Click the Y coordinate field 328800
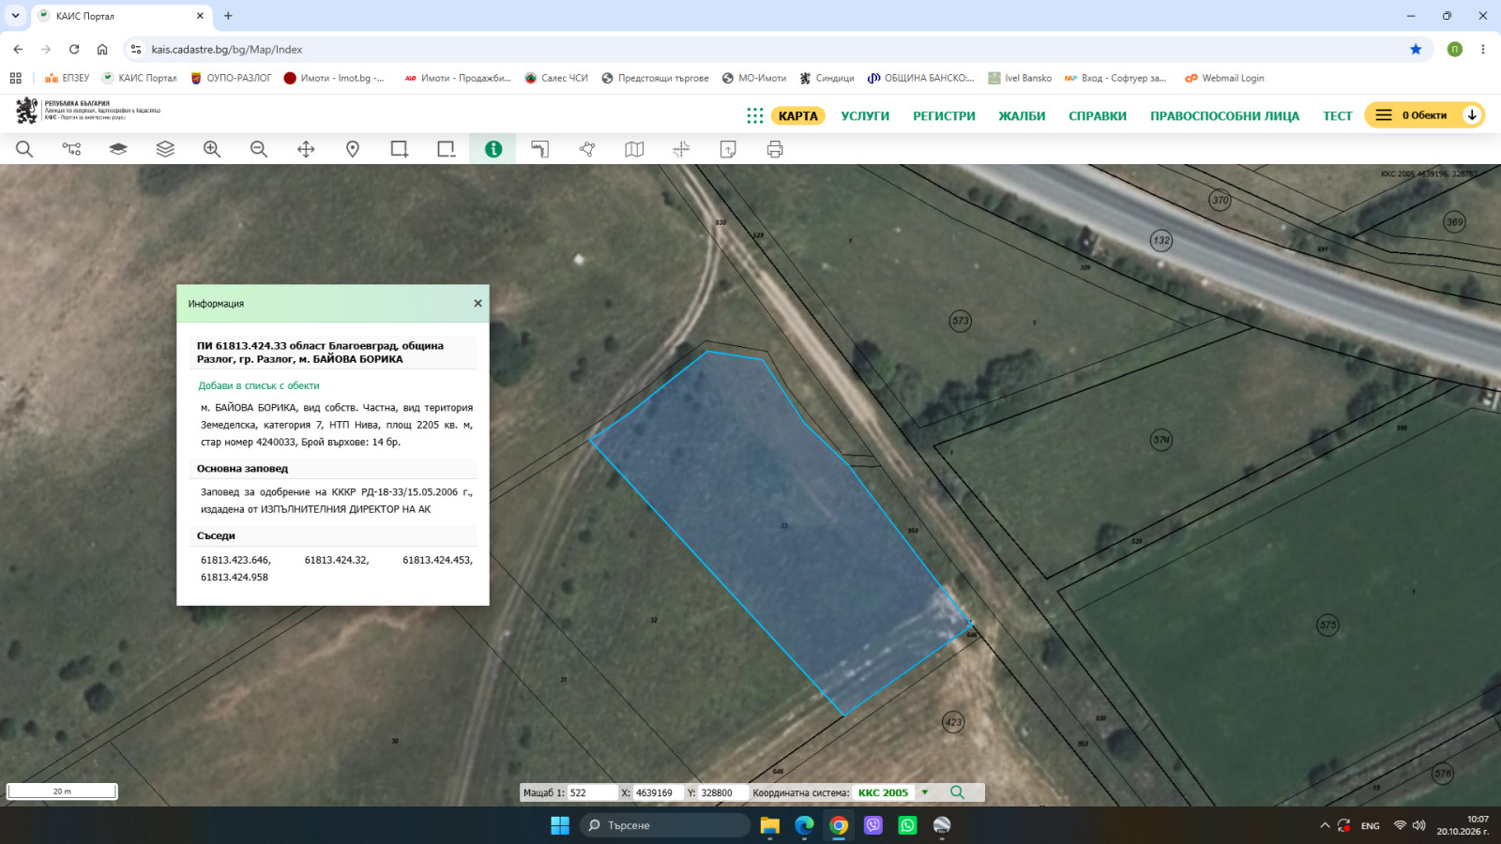 tap(723, 792)
